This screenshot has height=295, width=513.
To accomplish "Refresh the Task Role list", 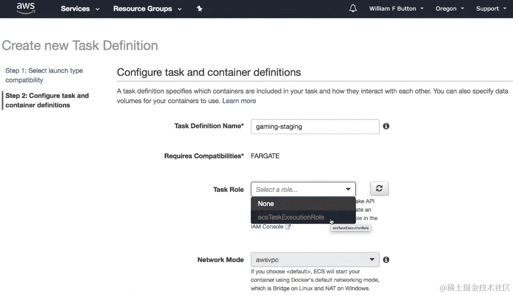I will tap(379, 189).
